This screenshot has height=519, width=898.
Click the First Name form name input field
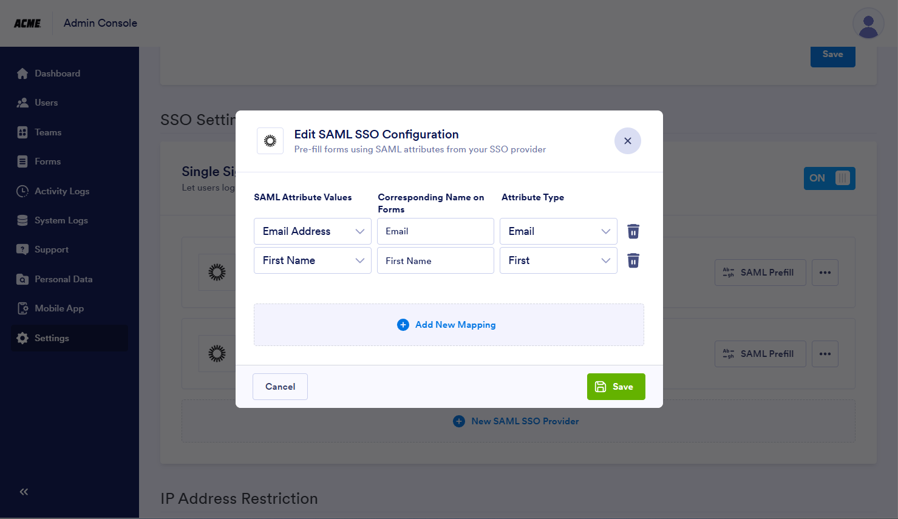[435, 260]
